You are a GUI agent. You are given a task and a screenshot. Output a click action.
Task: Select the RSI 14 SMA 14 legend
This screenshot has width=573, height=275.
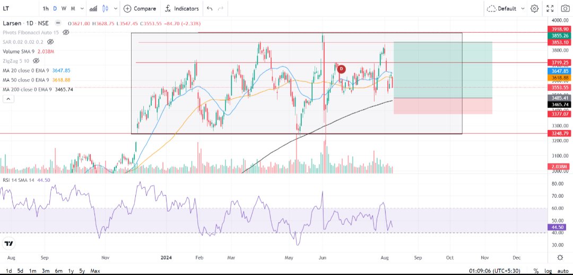(26, 180)
